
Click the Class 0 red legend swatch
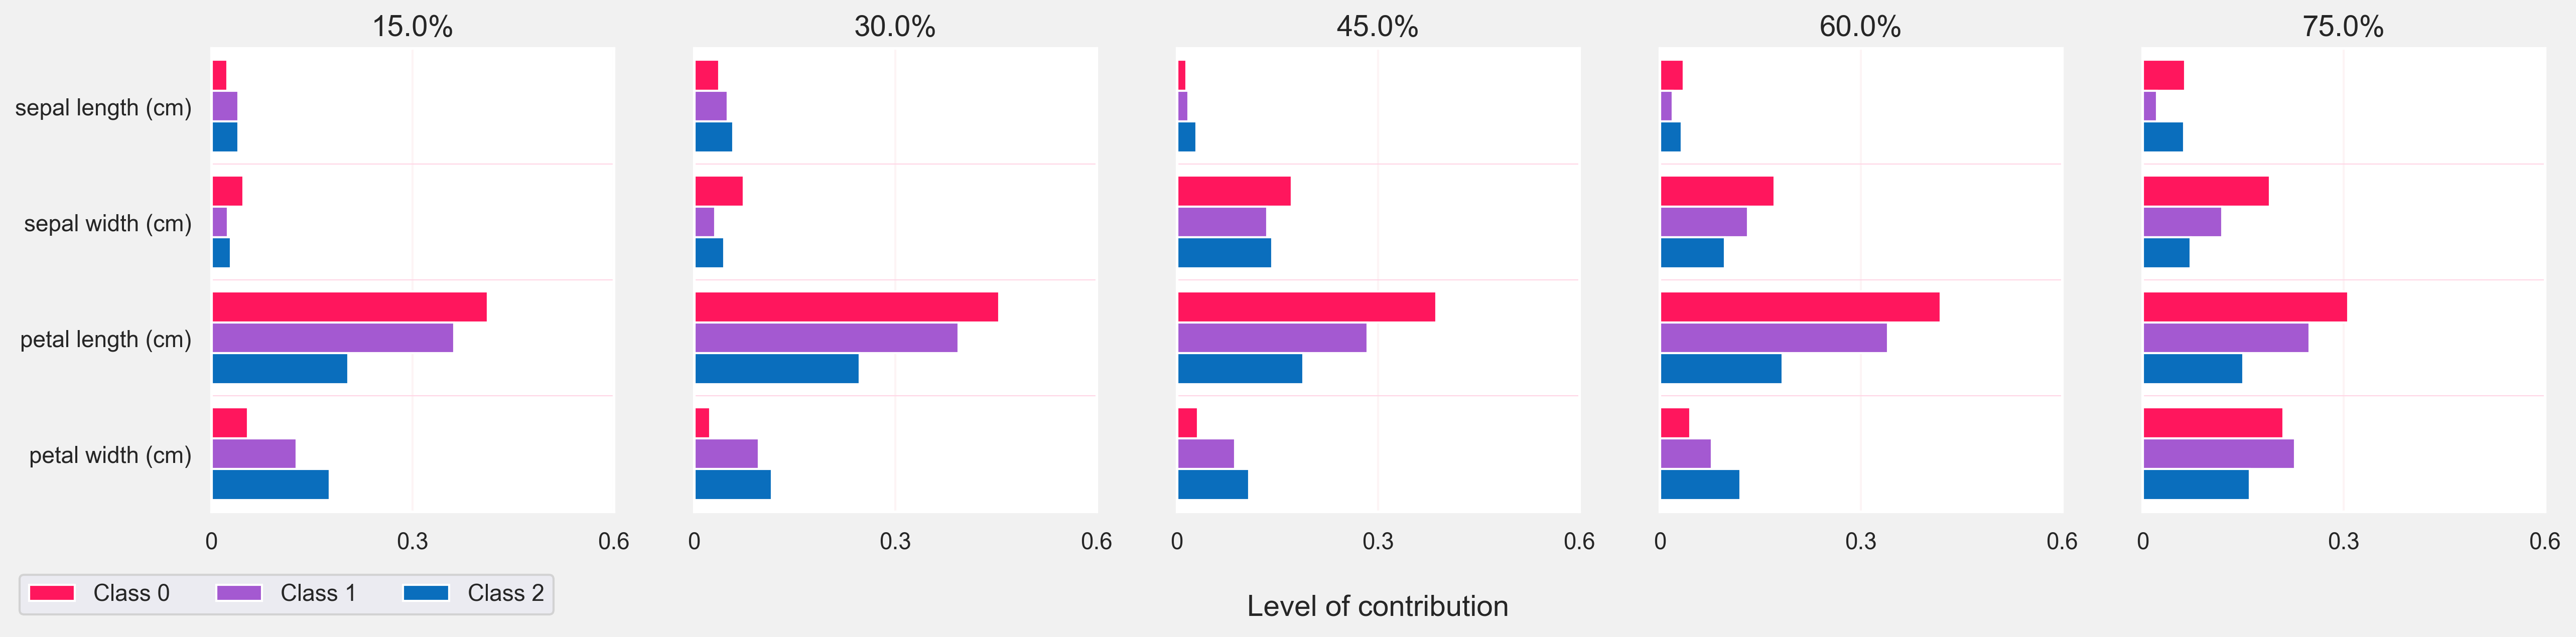(x=52, y=593)
